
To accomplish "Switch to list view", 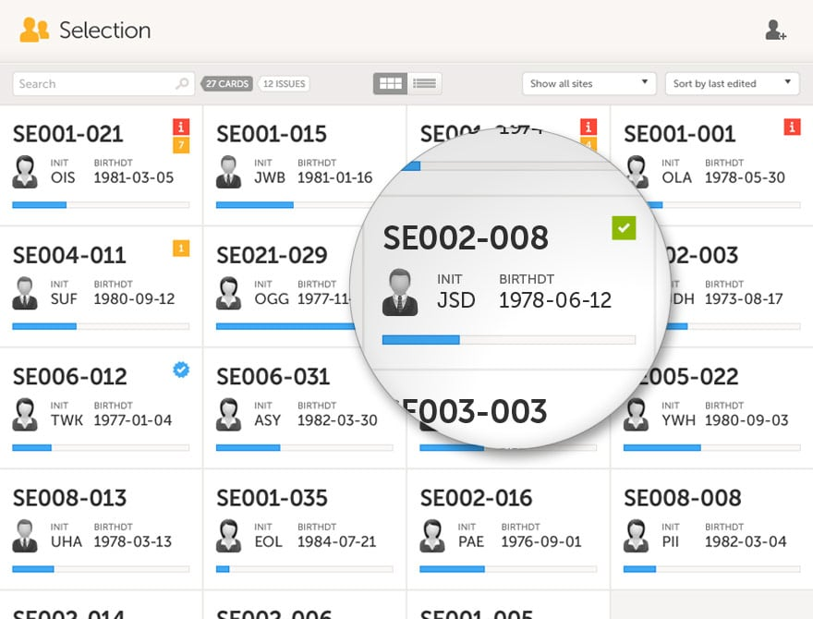I will click(x=425, y=83).
